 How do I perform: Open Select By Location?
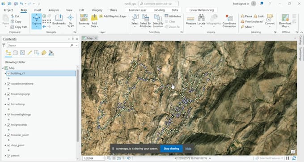(x=158, y=21)
